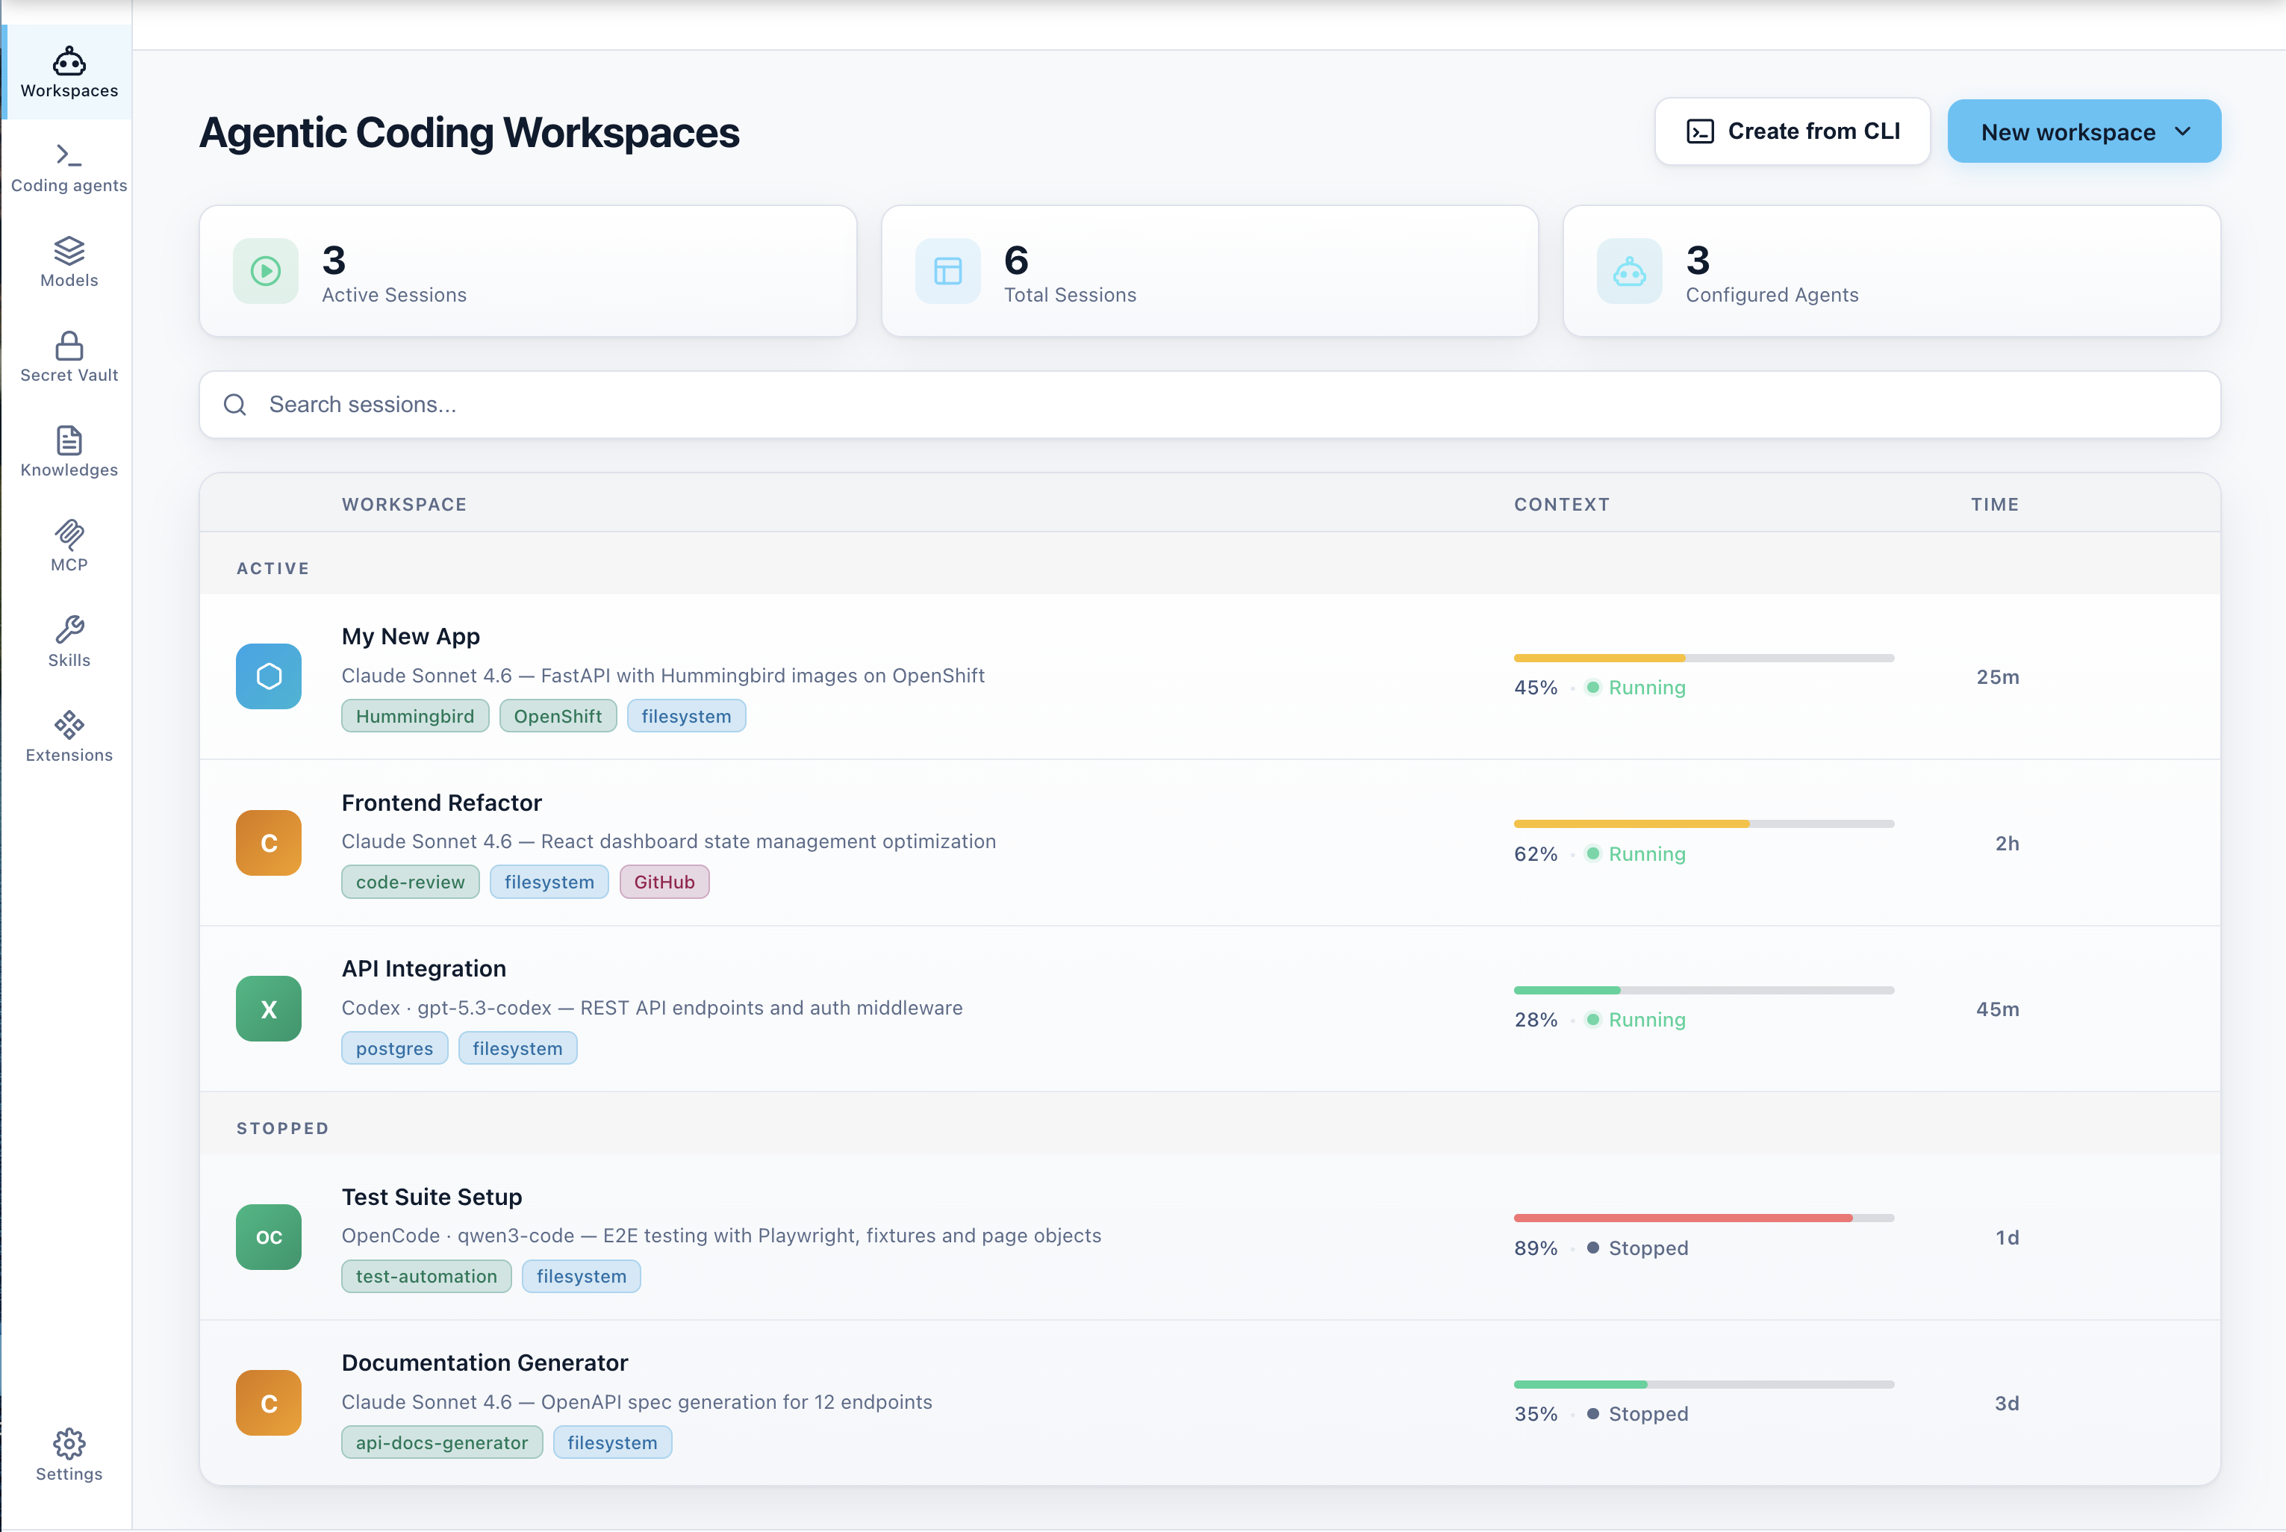Click the Active Sessions stat card
Image resolution: width=2286 pixels, height=1532 pixels.
click(528, 271)
